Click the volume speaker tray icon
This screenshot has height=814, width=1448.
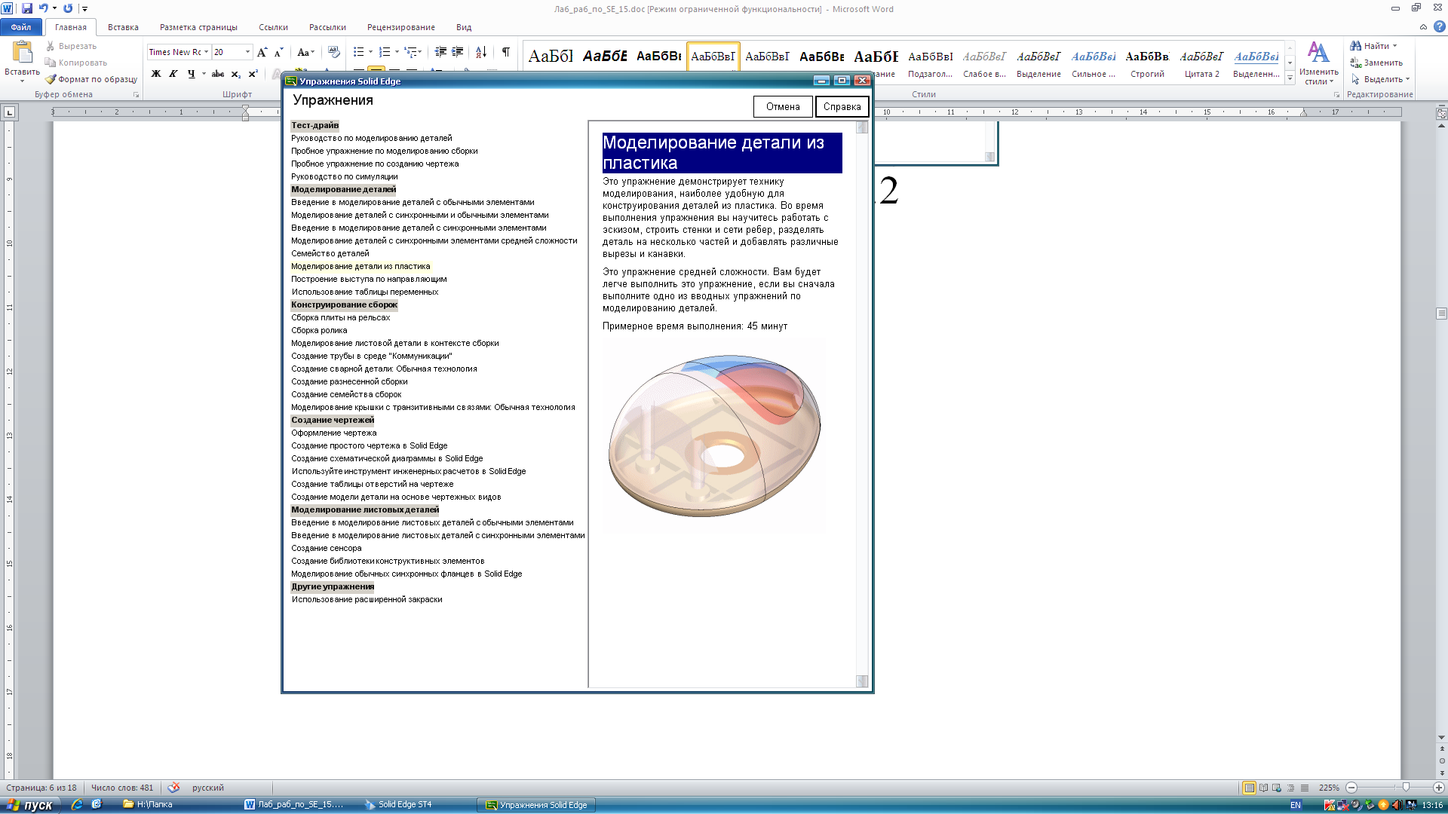coord(1397,805)
